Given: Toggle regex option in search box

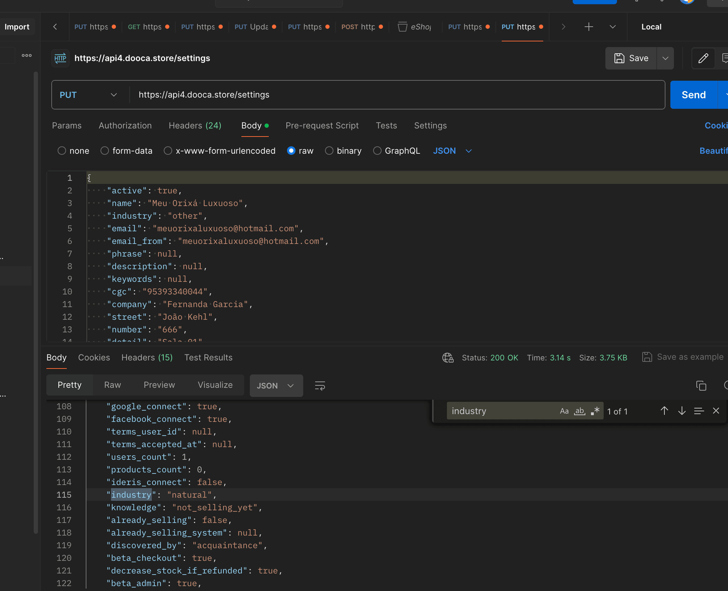Looking at the screenshot, I should (x=595, y=411).
